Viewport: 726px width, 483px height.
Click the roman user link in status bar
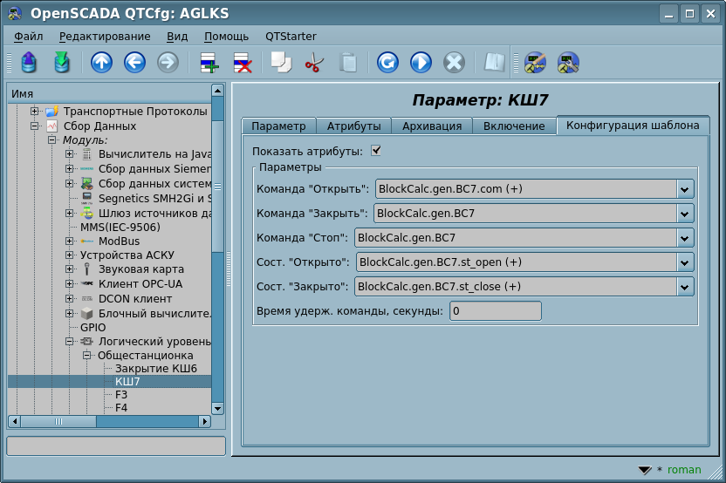[x=684, y=470]
